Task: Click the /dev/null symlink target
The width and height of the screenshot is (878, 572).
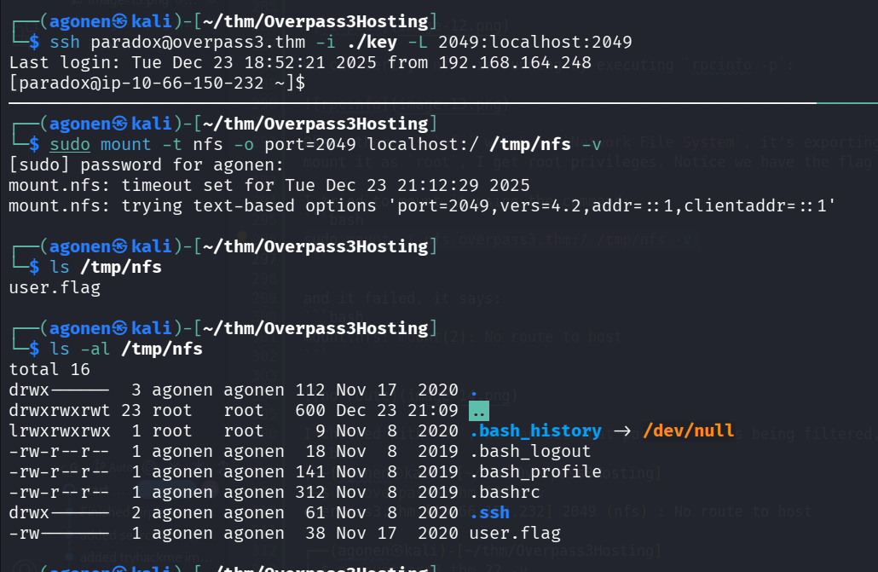Action: 689,430
